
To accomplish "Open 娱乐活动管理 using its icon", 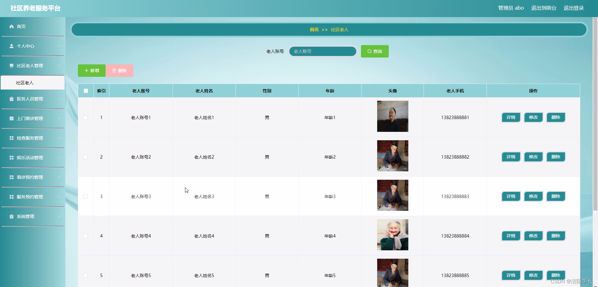I will coord(11,158).
